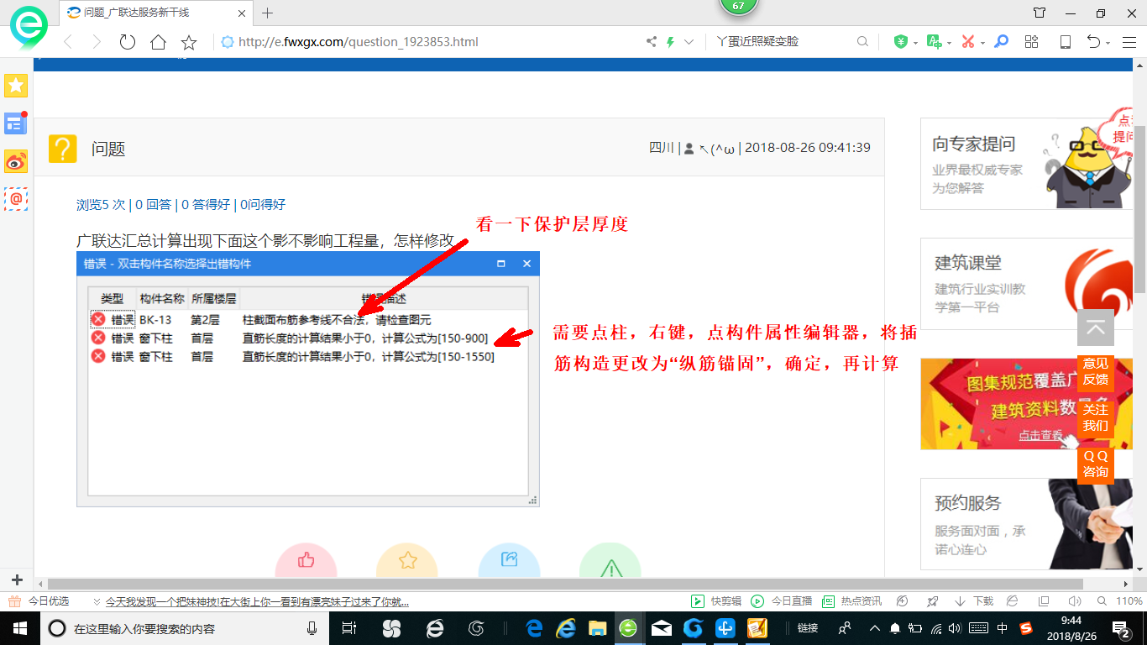Click the 0问得好 link

[x=263, y=204]
